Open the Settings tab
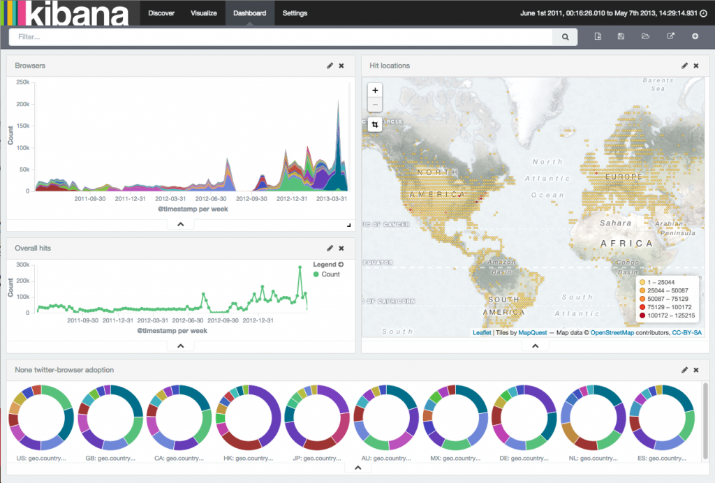The height and width of the screenshot is (483, 715). click(x=295, y=13)
